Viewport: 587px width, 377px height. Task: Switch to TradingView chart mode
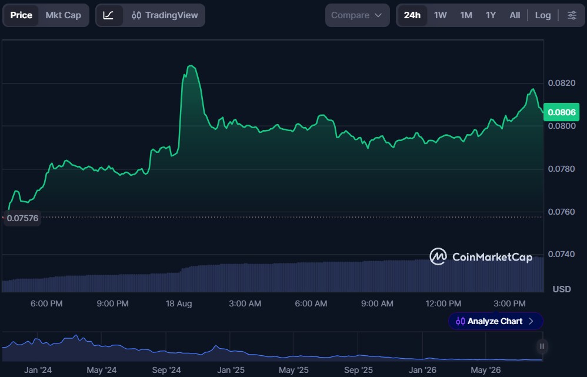(165, 15)
